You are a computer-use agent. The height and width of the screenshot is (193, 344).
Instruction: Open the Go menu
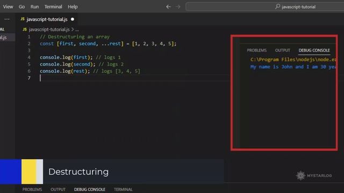[21, 7]
